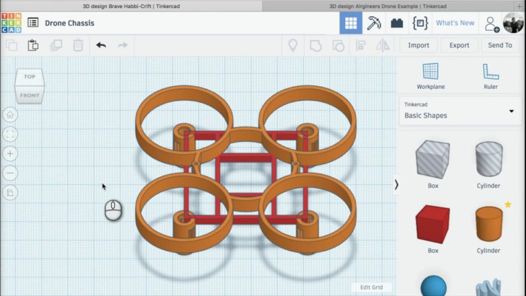The height and width of the screenshot is (296, 526).
Task: Click the TOP face of view cube
Action: (29, 77)
